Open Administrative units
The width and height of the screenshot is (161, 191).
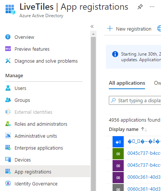tap(36, 136)
